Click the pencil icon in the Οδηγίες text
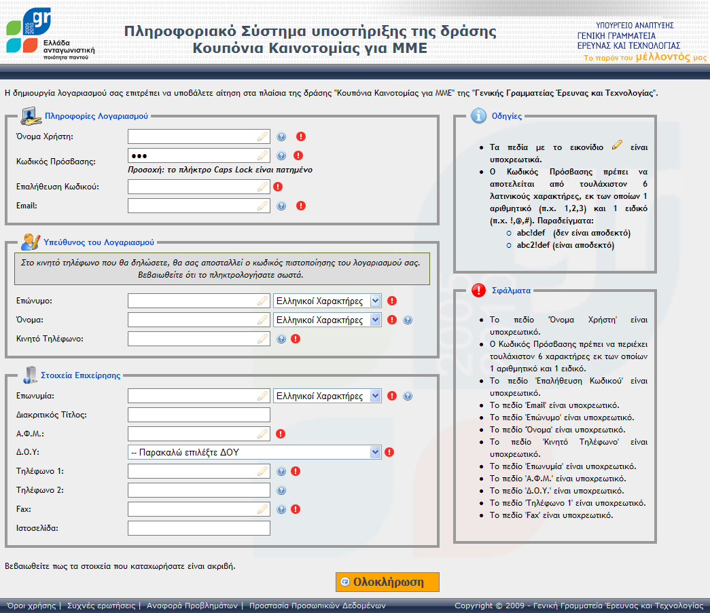Viewport: 710px width, 613px height. point(617,145)
